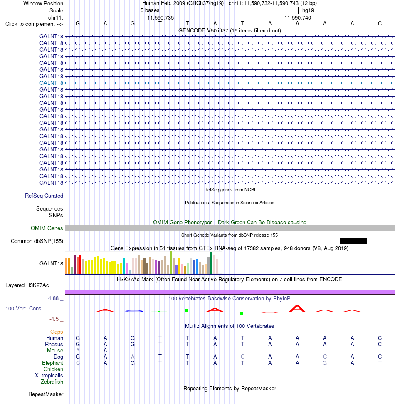Click 'Short Genetic Variants from dbSNP release 155'
395x404 pixels.
click(230, 235)
